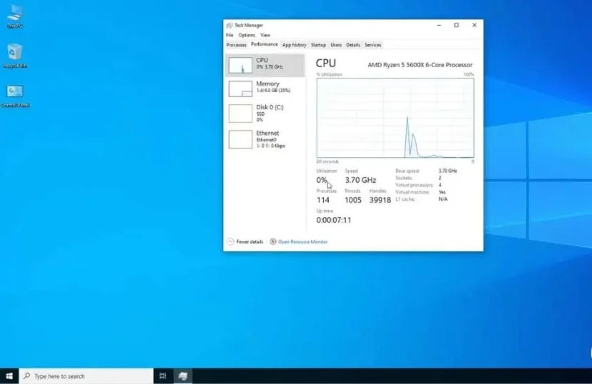Click the Windows Start button
Screen dimensions: 592x384
(9, 376)
